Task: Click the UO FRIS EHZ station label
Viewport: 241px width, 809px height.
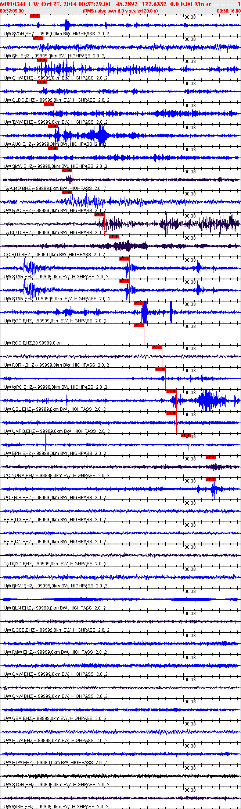Action: tap(55, 498)
